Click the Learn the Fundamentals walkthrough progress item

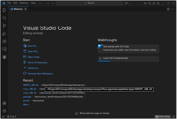click(115, 58)
